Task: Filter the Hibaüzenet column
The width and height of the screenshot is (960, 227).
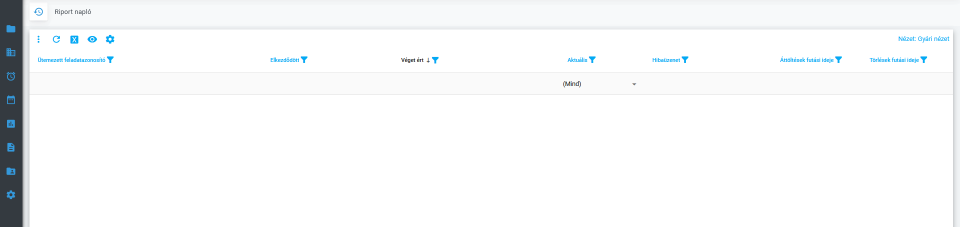Action: pos(685,60)
